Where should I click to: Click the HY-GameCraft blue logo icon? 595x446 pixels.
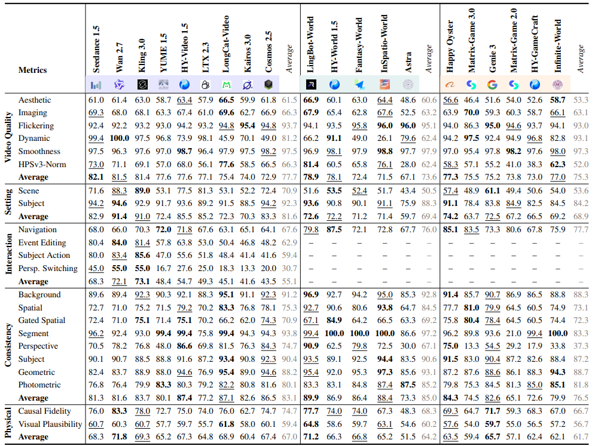coord(535,85)
